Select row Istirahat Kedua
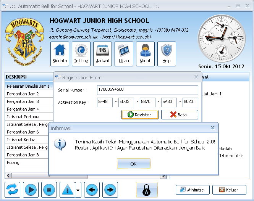 click(x=27, y=140)
